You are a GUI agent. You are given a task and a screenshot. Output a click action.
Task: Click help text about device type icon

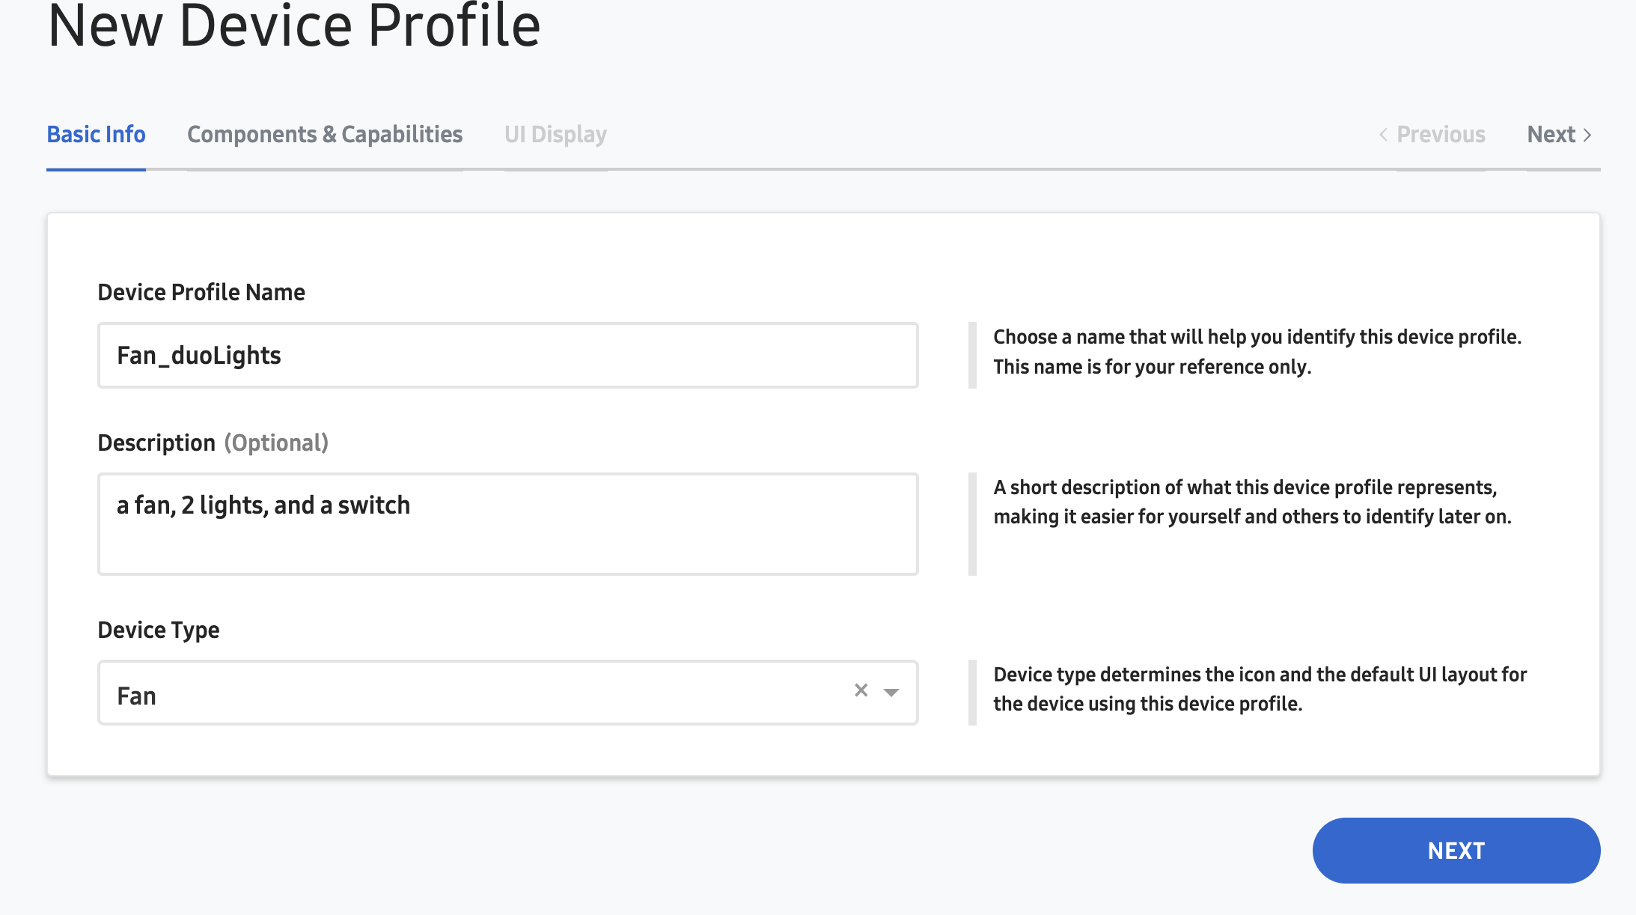coord(1260,689)
